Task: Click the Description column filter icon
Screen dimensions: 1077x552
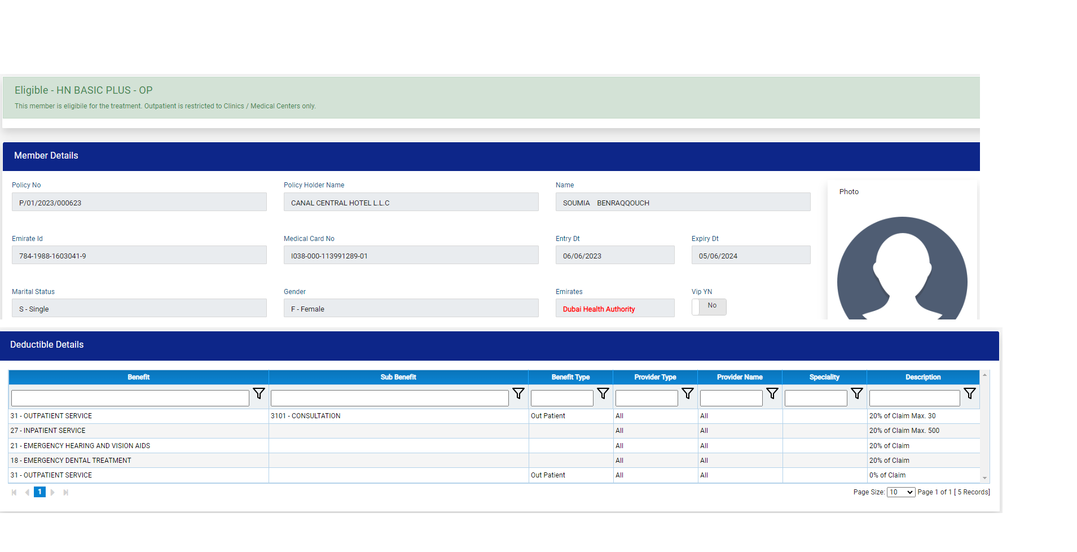Action: click(x=970, y=394)
